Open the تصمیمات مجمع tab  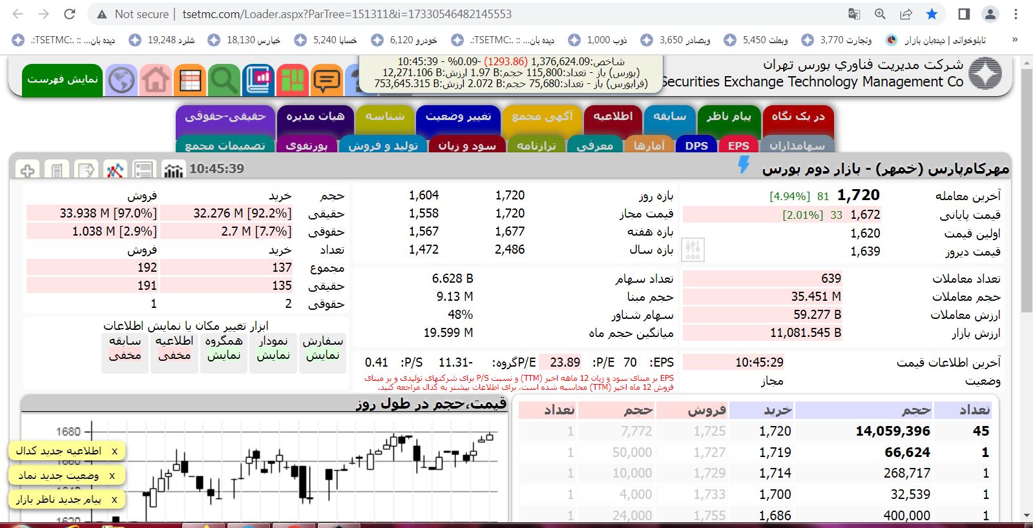(225, 145)
